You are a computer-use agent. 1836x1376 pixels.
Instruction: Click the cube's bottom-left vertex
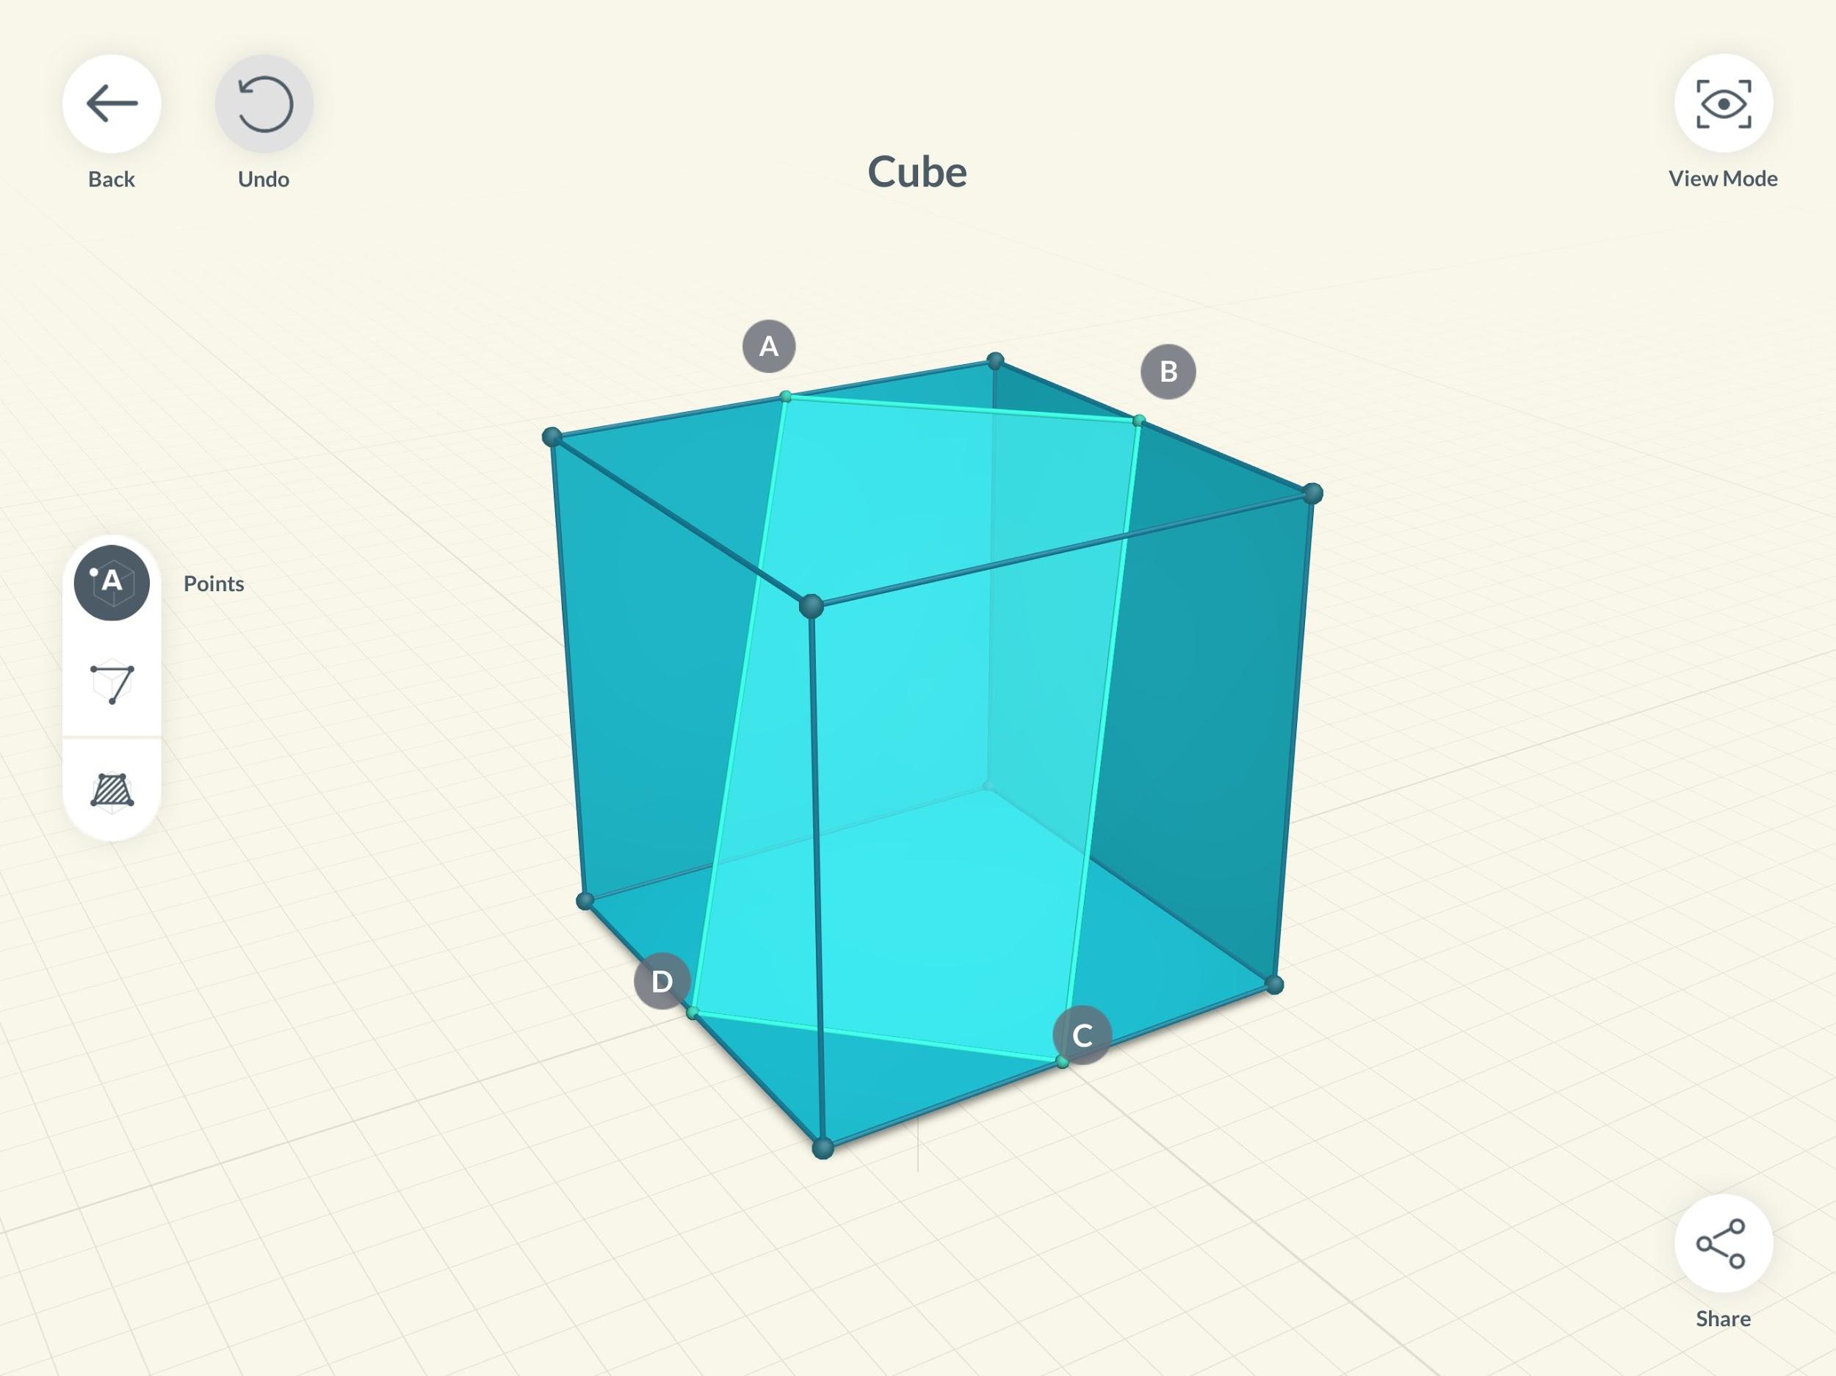click(x=585, y=900)
